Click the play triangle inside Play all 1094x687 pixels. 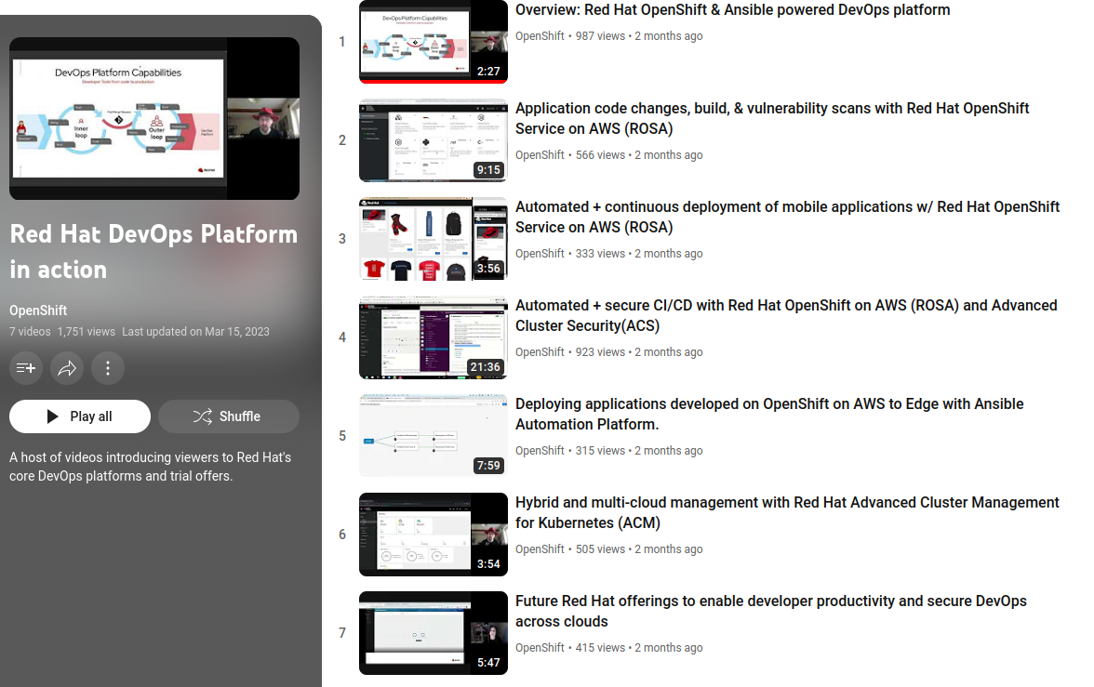point(54,416)
